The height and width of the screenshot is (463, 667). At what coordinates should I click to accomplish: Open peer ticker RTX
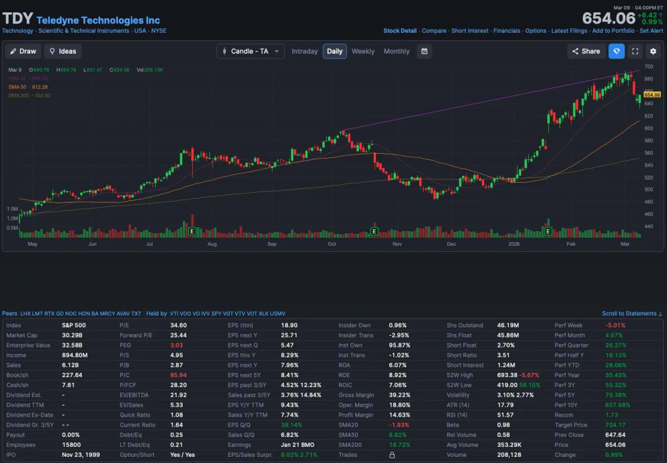[x=49, y=314]
